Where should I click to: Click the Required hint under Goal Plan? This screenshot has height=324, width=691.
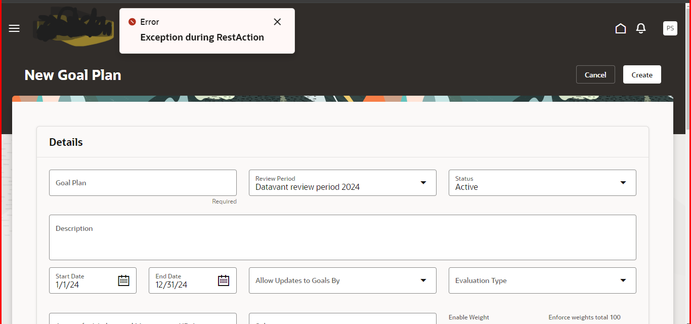(x=224, y=201)
